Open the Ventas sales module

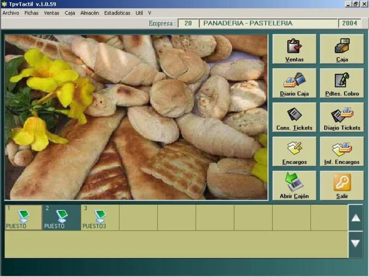pos(294,49)
